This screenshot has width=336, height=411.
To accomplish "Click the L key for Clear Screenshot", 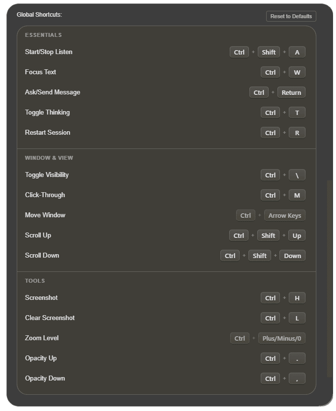I will [x=297, y=318].
